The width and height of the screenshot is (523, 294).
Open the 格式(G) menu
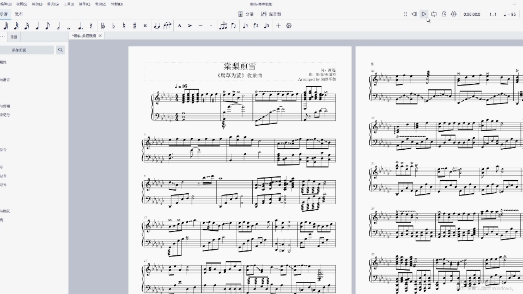53,4
